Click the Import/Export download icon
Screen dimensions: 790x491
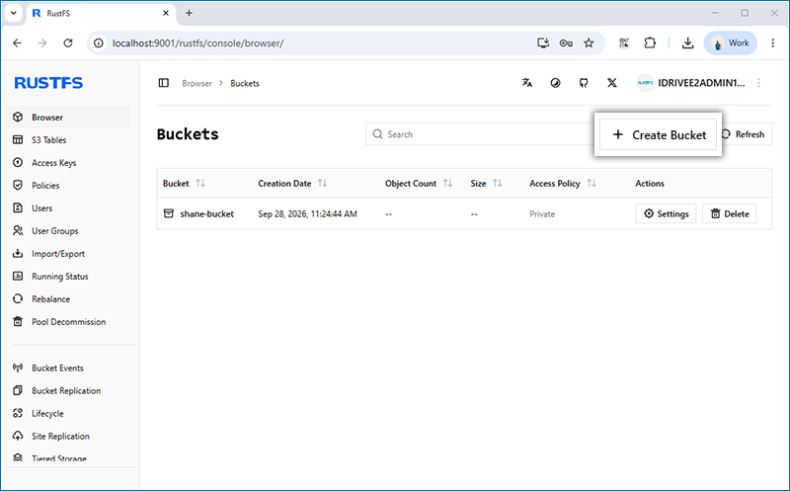pyautogui.click(x=18, y=253)
